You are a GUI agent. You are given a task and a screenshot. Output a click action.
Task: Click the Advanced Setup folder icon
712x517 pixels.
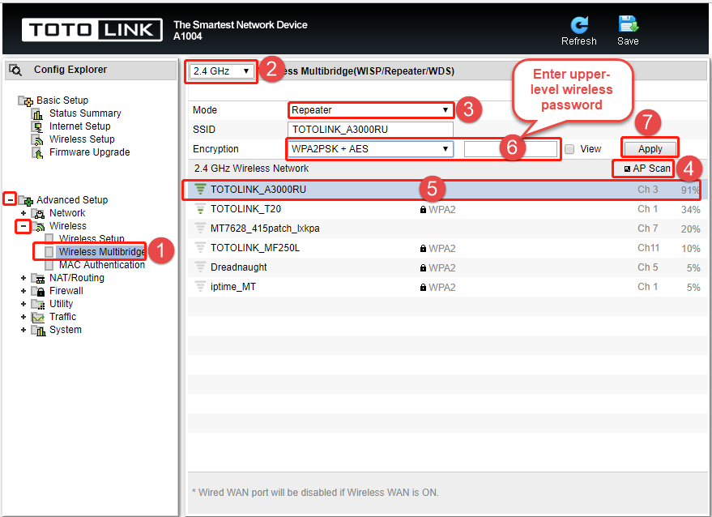tap(26, 200)
